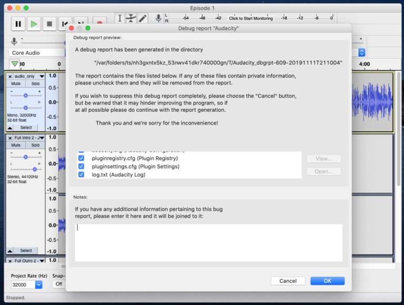Click in the Notes text field
The height and width of the screenshot is (305, 404).
[x=208, y=243]
